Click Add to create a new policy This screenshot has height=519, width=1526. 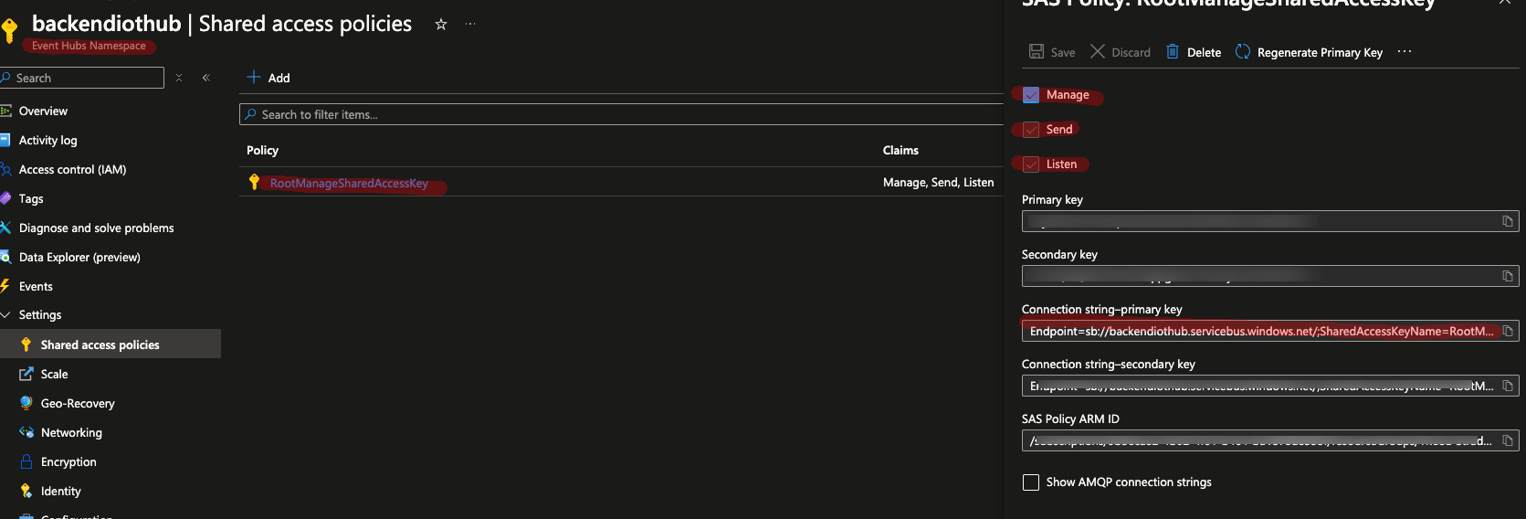tap(268, 78)
